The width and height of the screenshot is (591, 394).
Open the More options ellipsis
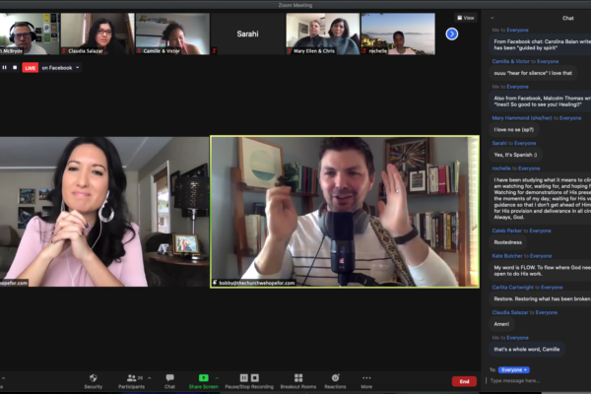pos(366,378)
